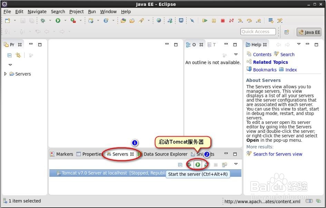The image size is (326, 208).
Task: Start the server with green play button
Action: (x=198, y=165)
